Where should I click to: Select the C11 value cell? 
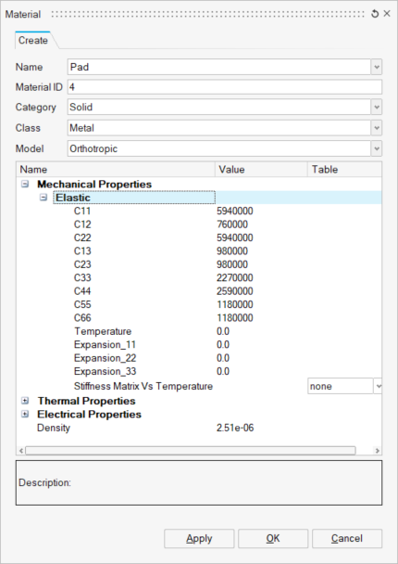[235, 211]
